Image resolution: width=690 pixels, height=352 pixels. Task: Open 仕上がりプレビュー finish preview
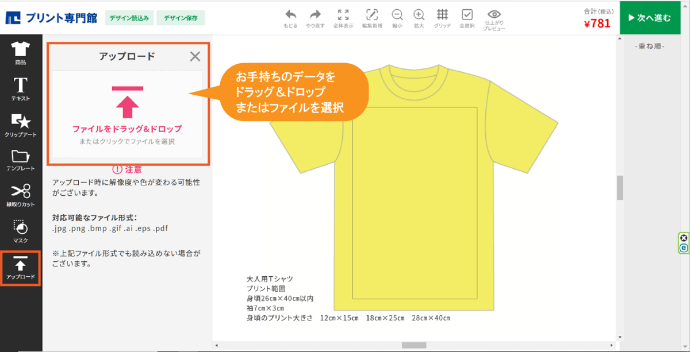494,20
